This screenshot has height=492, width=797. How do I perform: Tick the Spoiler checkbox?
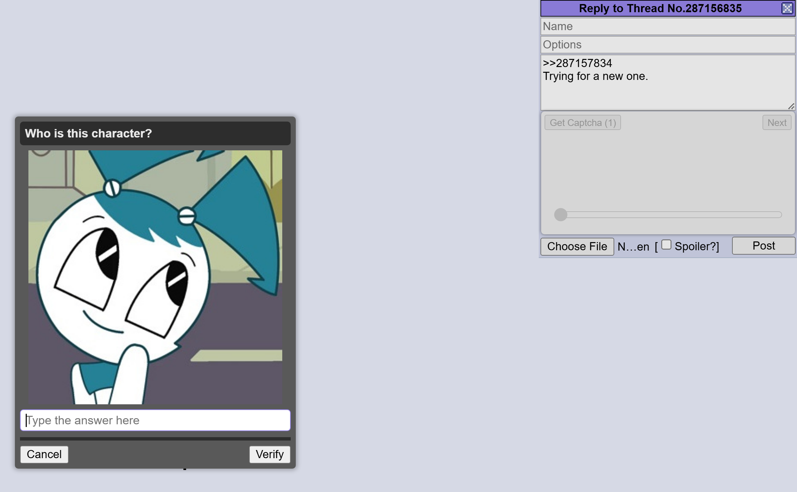click(x=666, y=244)
